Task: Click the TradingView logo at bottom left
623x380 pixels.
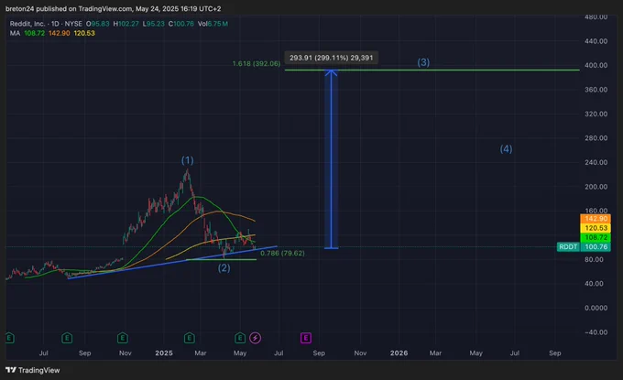Action: pos(33,370)
